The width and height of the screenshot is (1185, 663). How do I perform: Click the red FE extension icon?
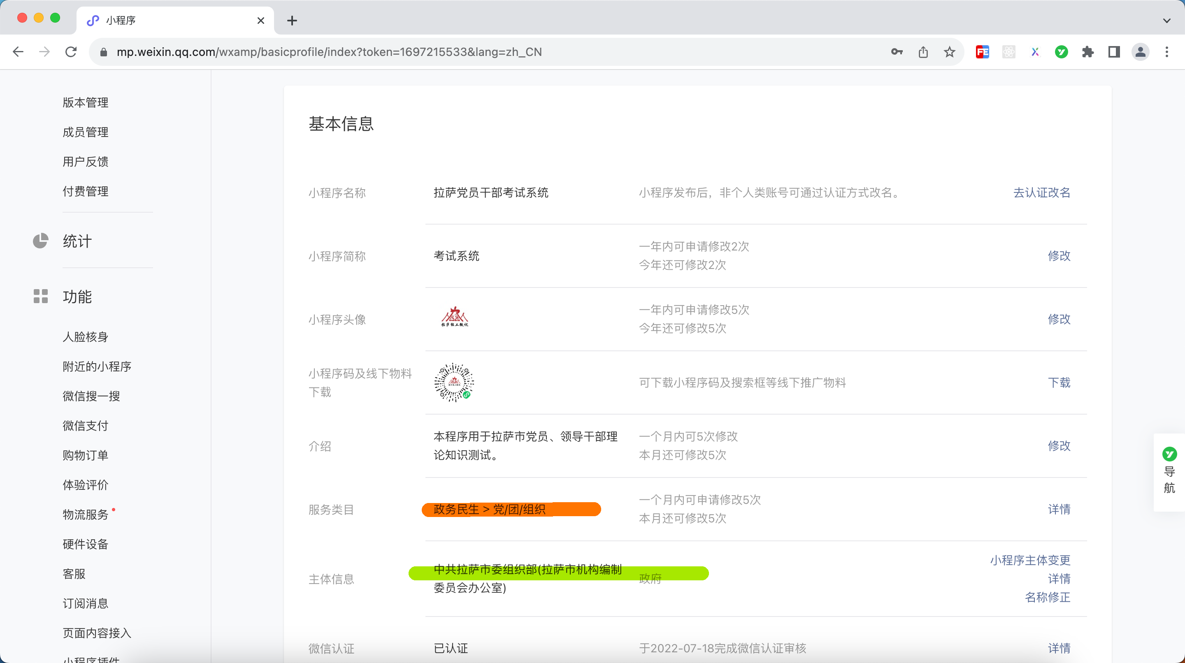982,52
